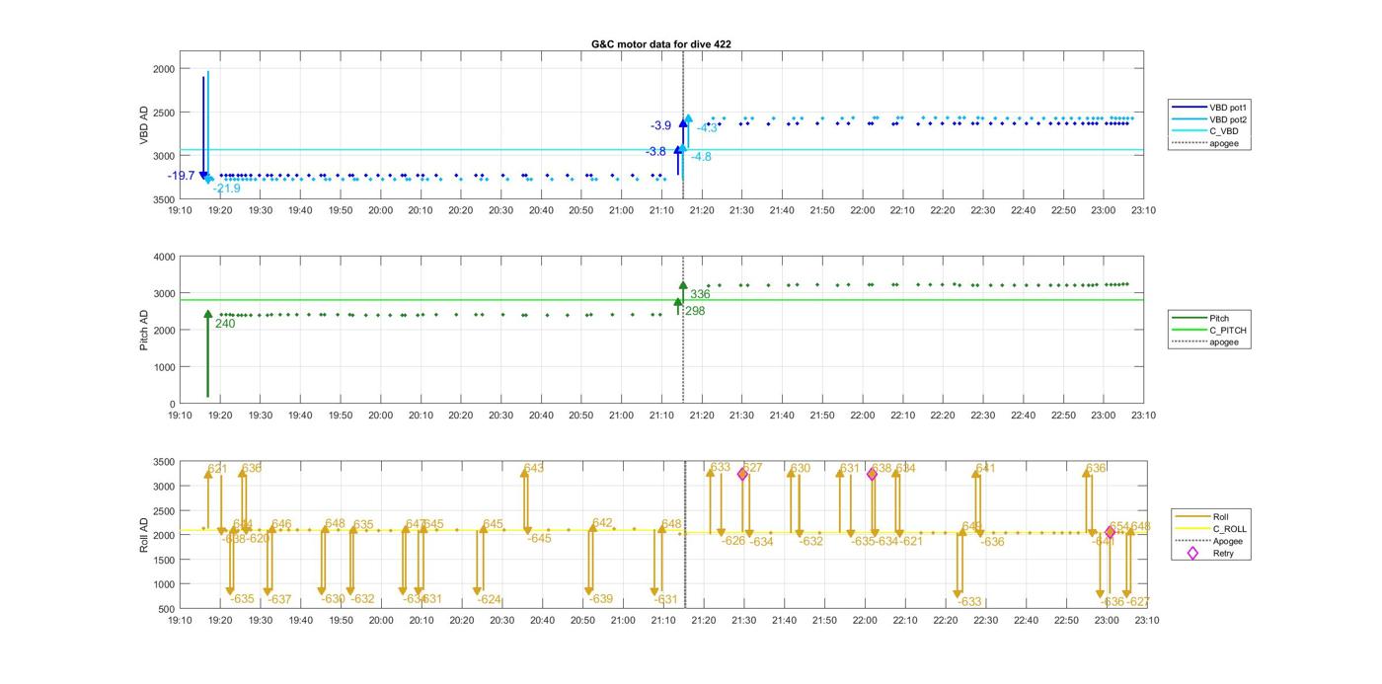Click the 'VBD AD' y-axis label

point(144,125)
